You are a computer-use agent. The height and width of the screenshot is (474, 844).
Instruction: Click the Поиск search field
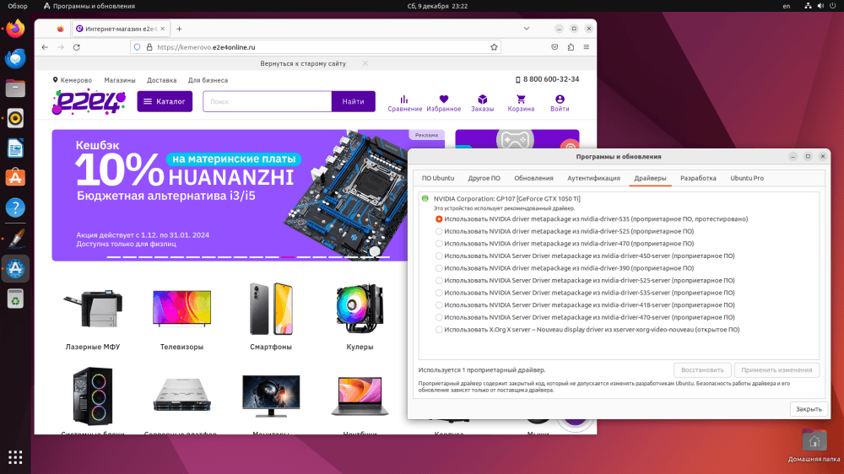tap(268, 101)
